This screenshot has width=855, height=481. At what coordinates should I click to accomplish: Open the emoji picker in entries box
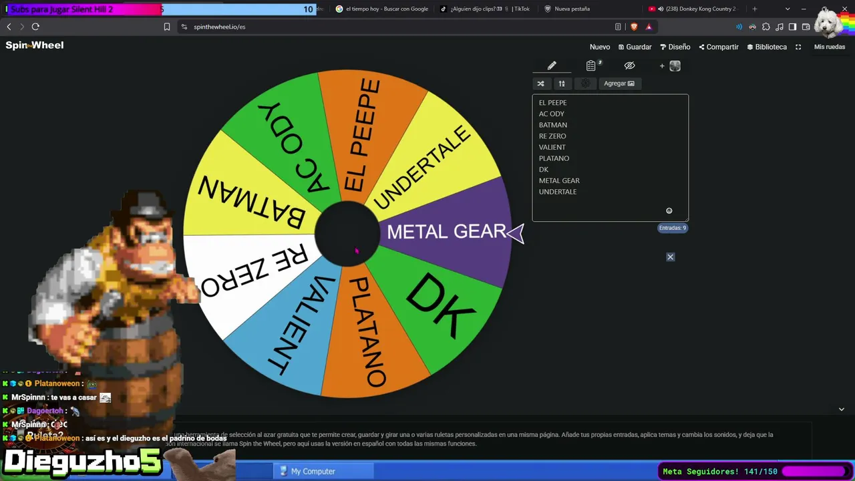point(669,211)
